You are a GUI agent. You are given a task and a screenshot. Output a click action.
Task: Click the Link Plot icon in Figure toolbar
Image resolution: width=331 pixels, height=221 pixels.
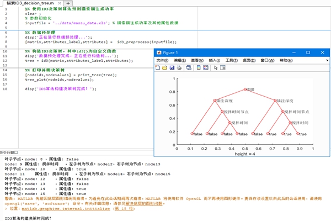(x=189, y=67)
